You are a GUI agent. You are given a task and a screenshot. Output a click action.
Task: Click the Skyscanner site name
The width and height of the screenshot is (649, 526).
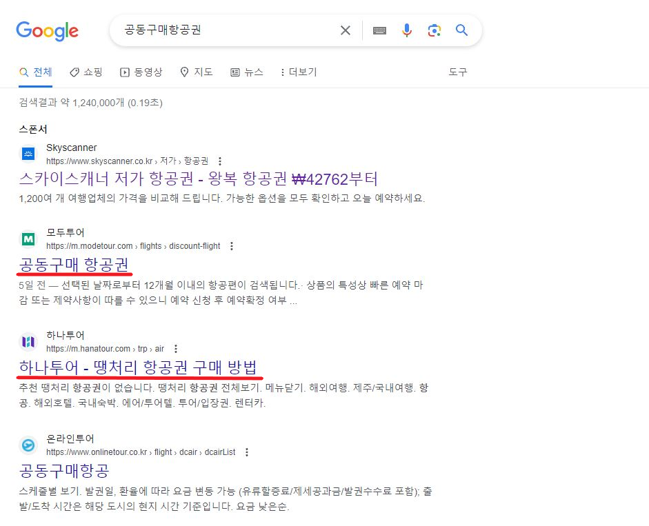click(x=71, y=148)
